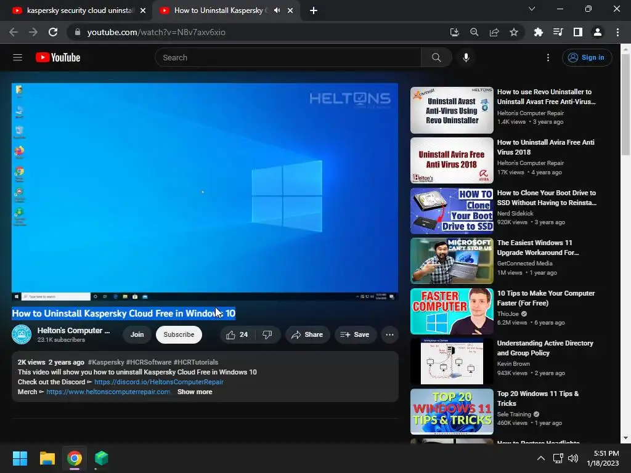This screenshot has width=631, height=473.
Task: Click the URL address bar
Action: 258,32
